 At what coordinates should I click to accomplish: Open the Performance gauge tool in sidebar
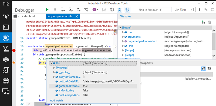pos(6,59)
